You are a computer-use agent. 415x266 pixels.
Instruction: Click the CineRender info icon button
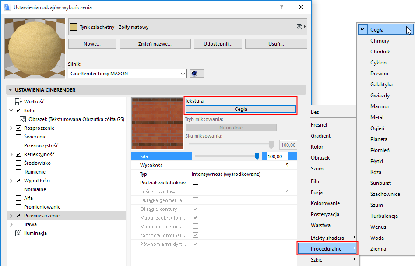click(x=197, y=74)
